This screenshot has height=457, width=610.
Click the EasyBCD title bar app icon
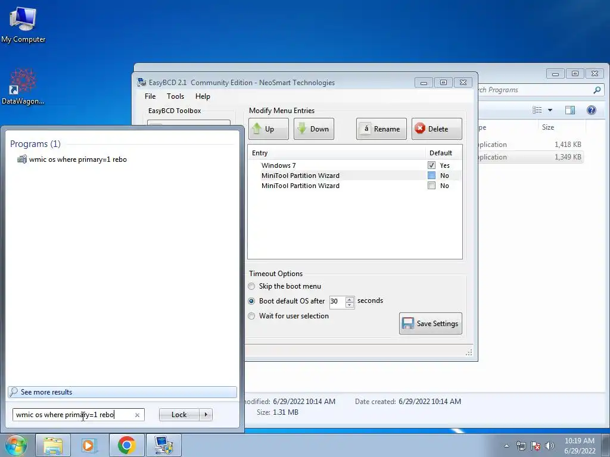coord(142,82)
